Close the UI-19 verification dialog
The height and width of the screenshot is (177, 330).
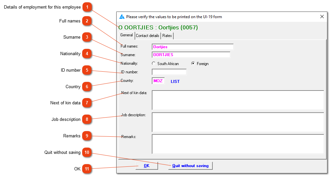pos(322,17)
